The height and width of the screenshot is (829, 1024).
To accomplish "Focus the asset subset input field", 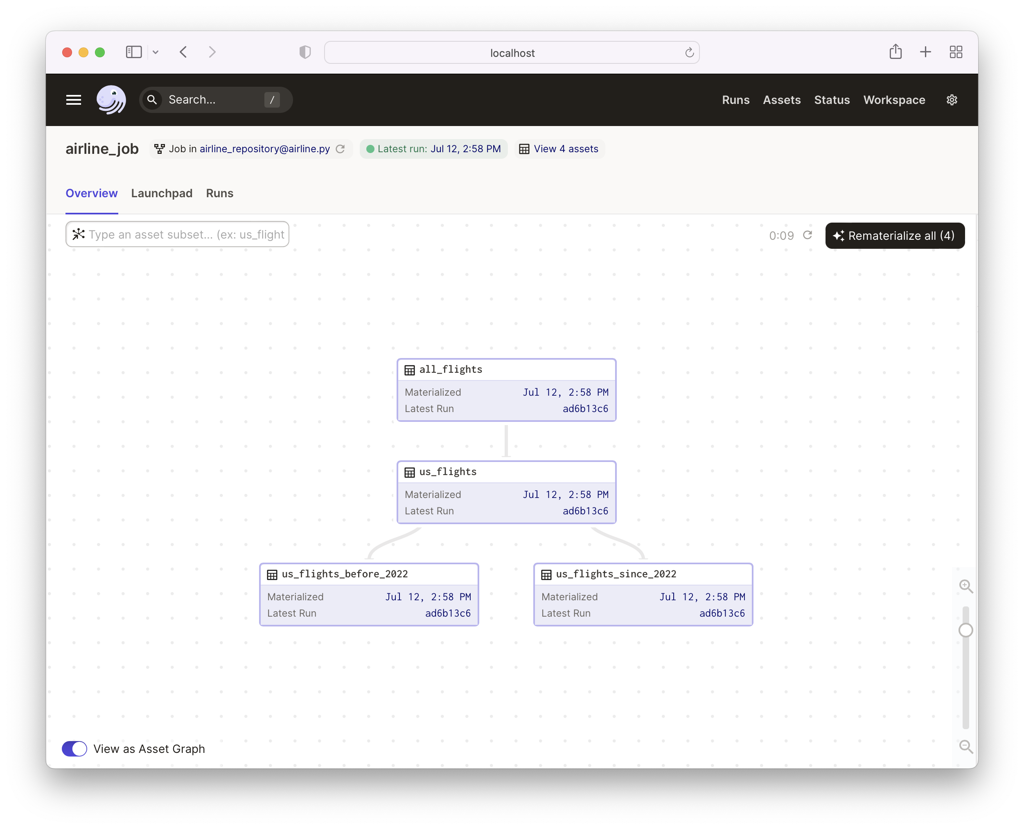I will (177, 234).
